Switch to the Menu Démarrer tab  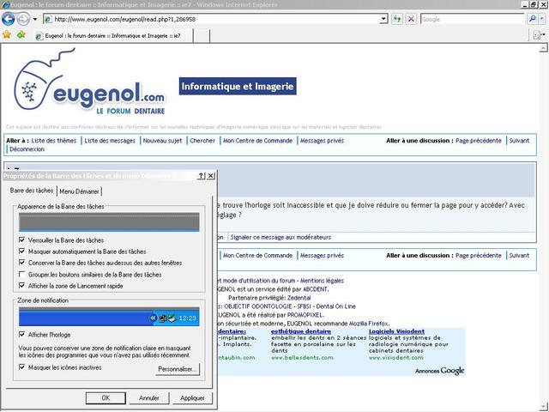click(x=79, y=191)
